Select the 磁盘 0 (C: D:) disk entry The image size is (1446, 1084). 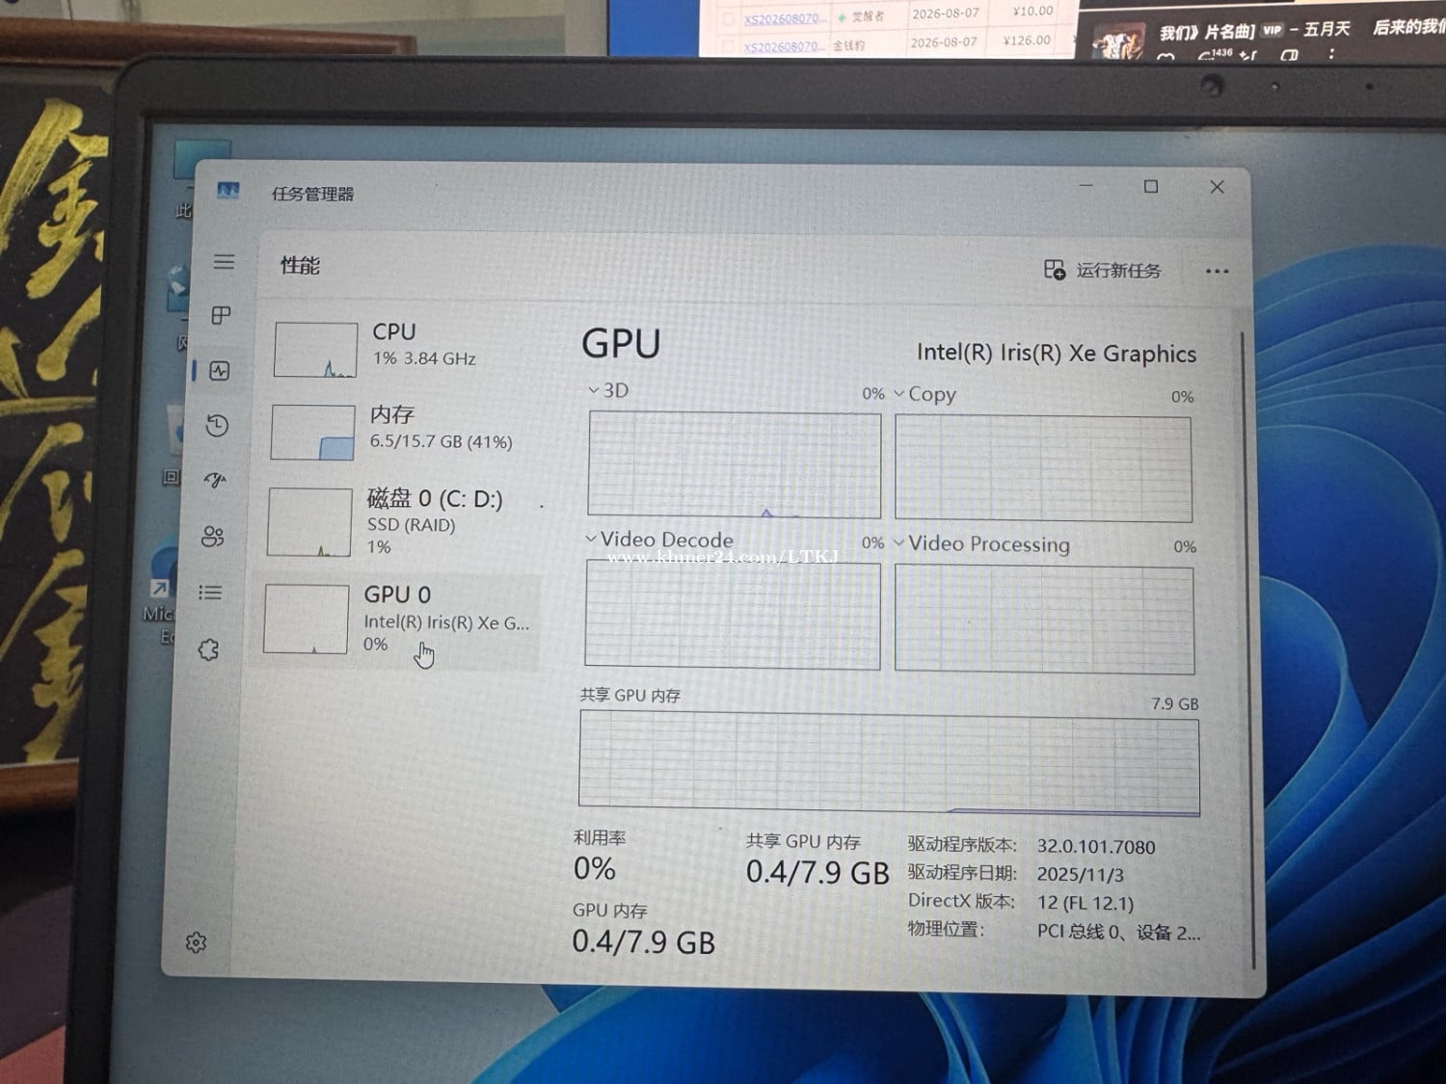tap(399, 521)
